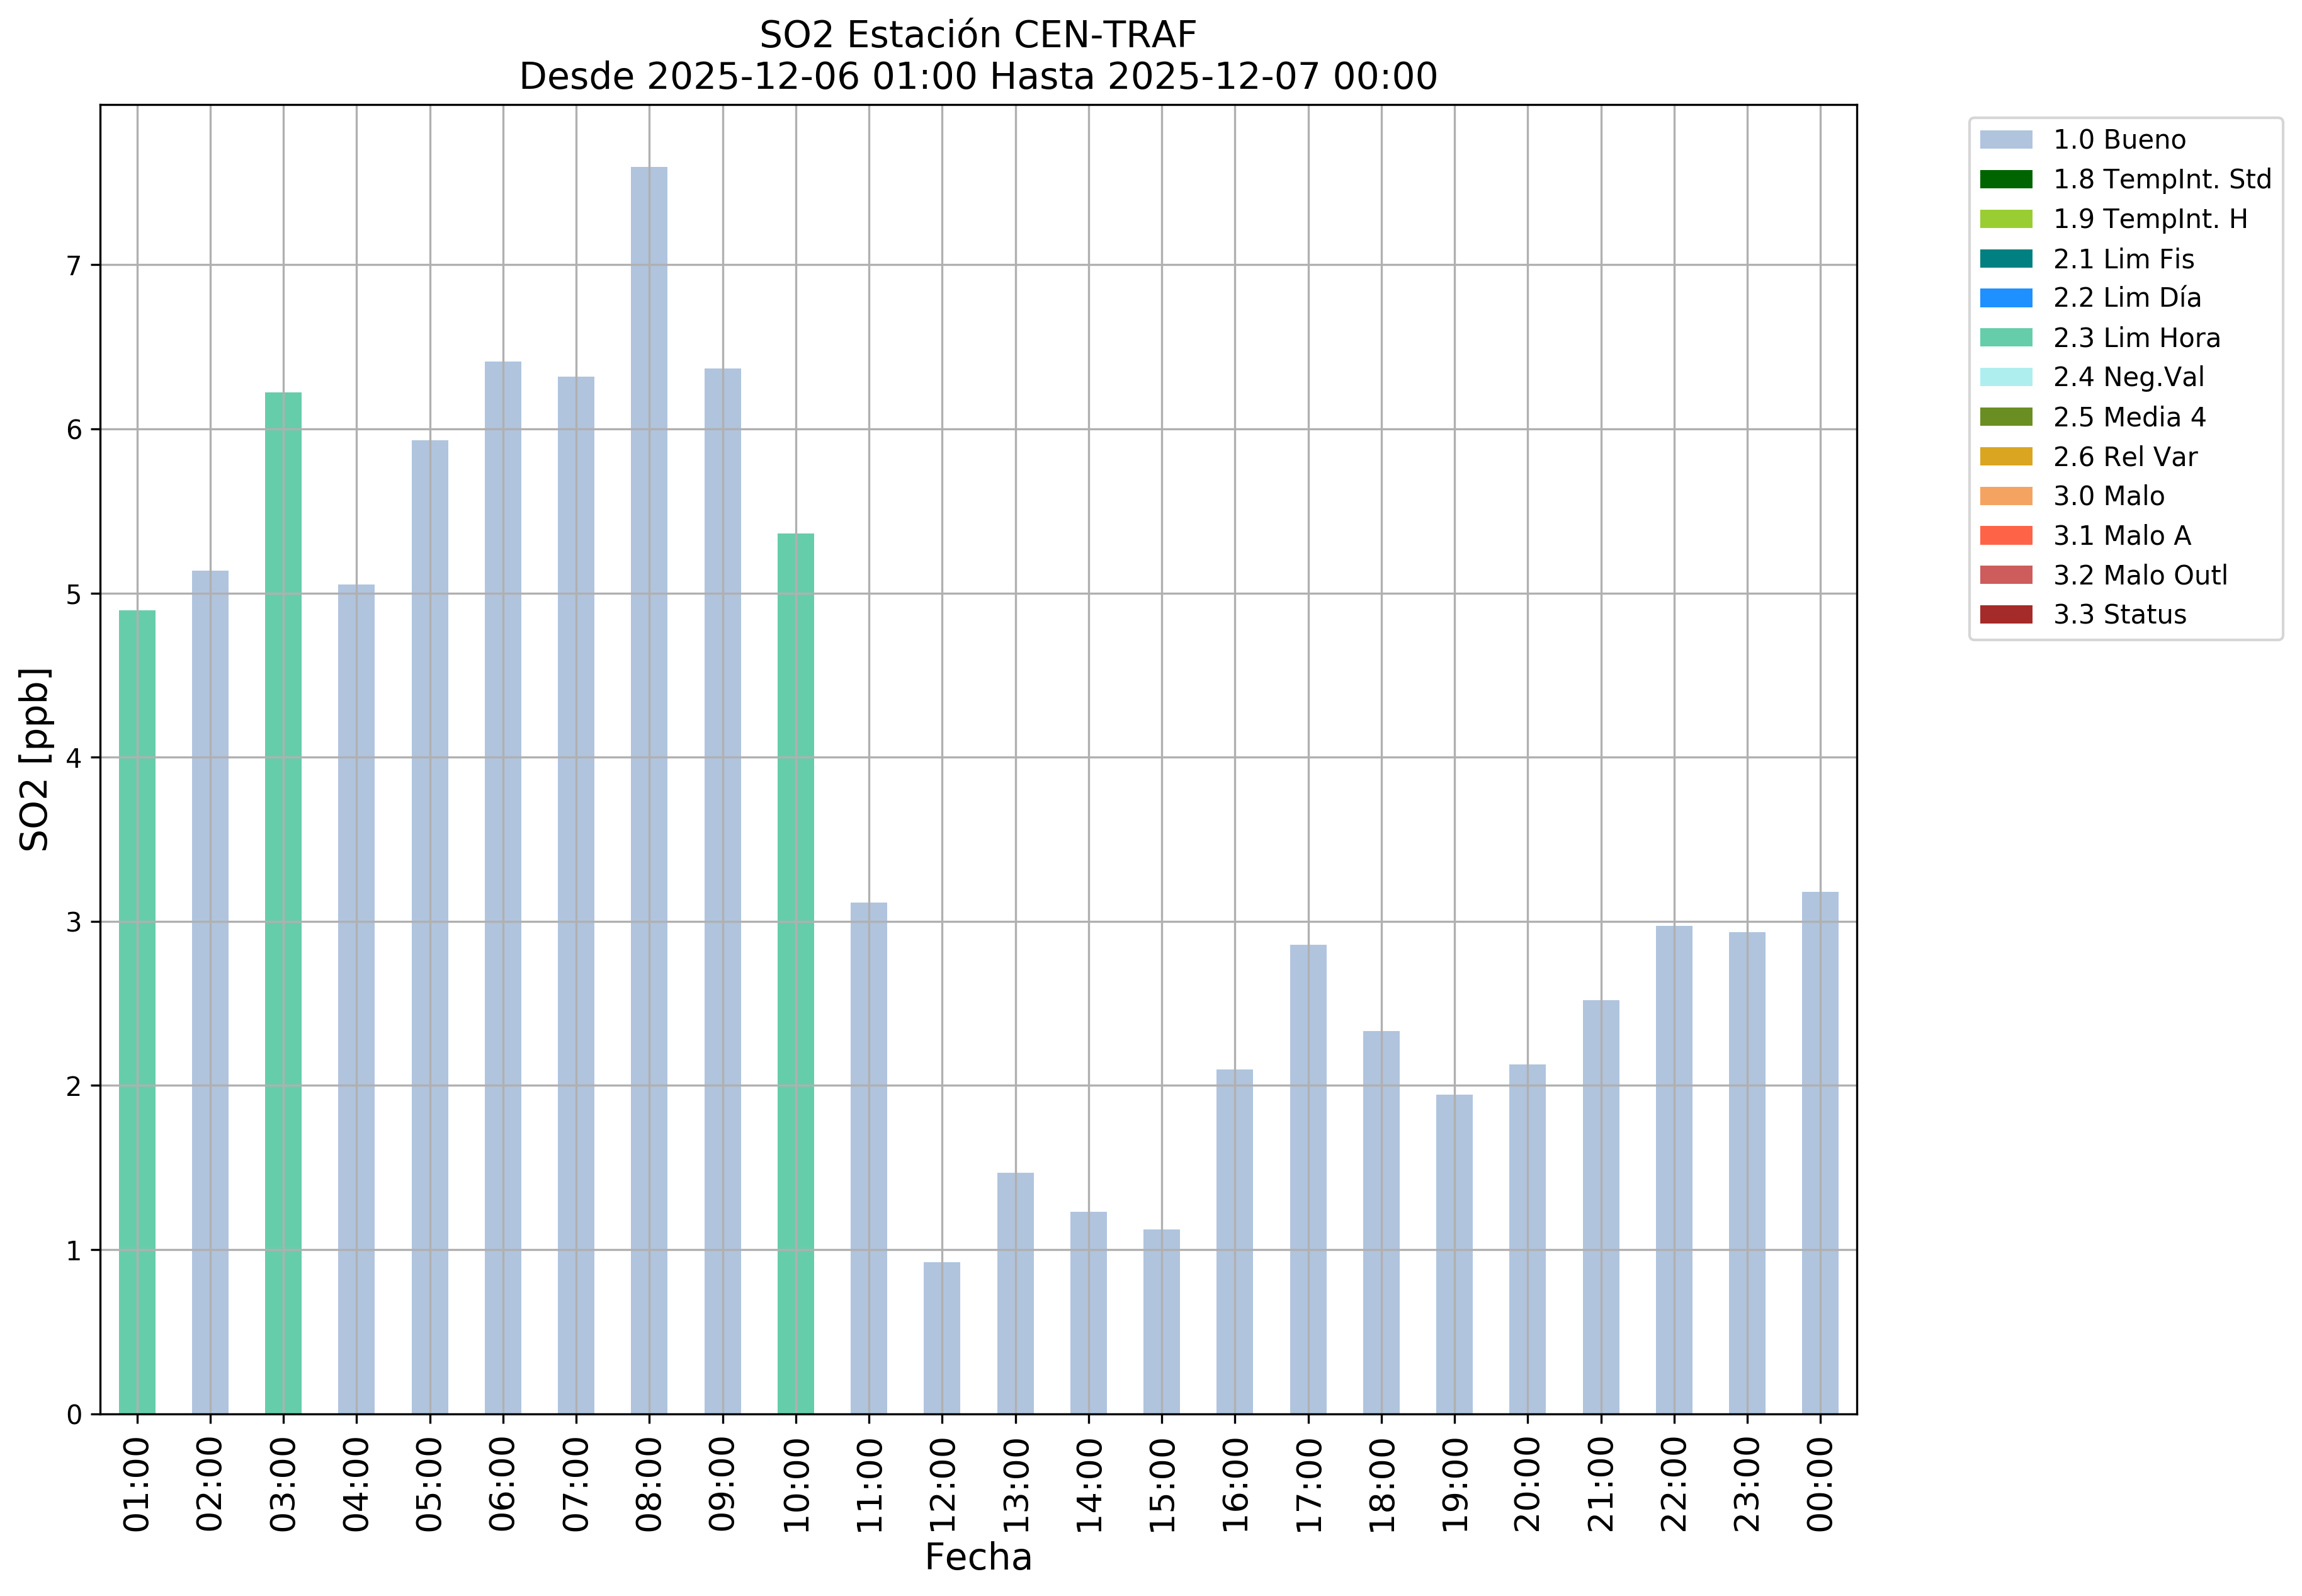
Task: Click the 2.2 Lim Día legend swatch
Action: (x=2005, y=298)
